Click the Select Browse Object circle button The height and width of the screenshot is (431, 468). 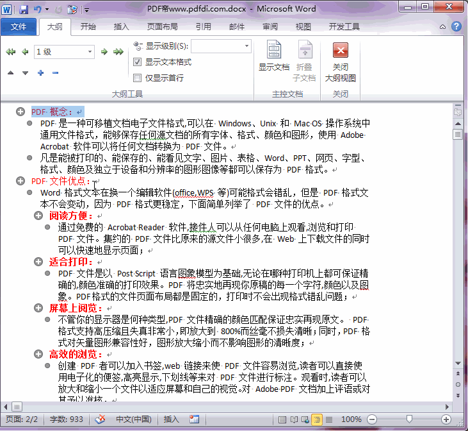point(458,384)
